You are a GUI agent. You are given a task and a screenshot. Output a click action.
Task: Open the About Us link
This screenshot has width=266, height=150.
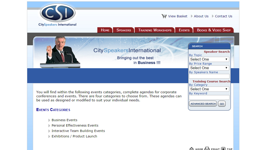(x=201, y=16)
